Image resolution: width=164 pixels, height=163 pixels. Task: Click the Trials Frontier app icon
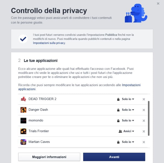coord(23,131)
